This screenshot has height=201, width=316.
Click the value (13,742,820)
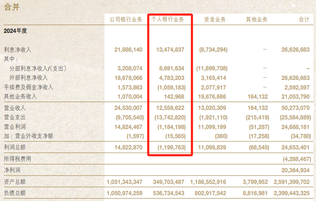point(170,118)
